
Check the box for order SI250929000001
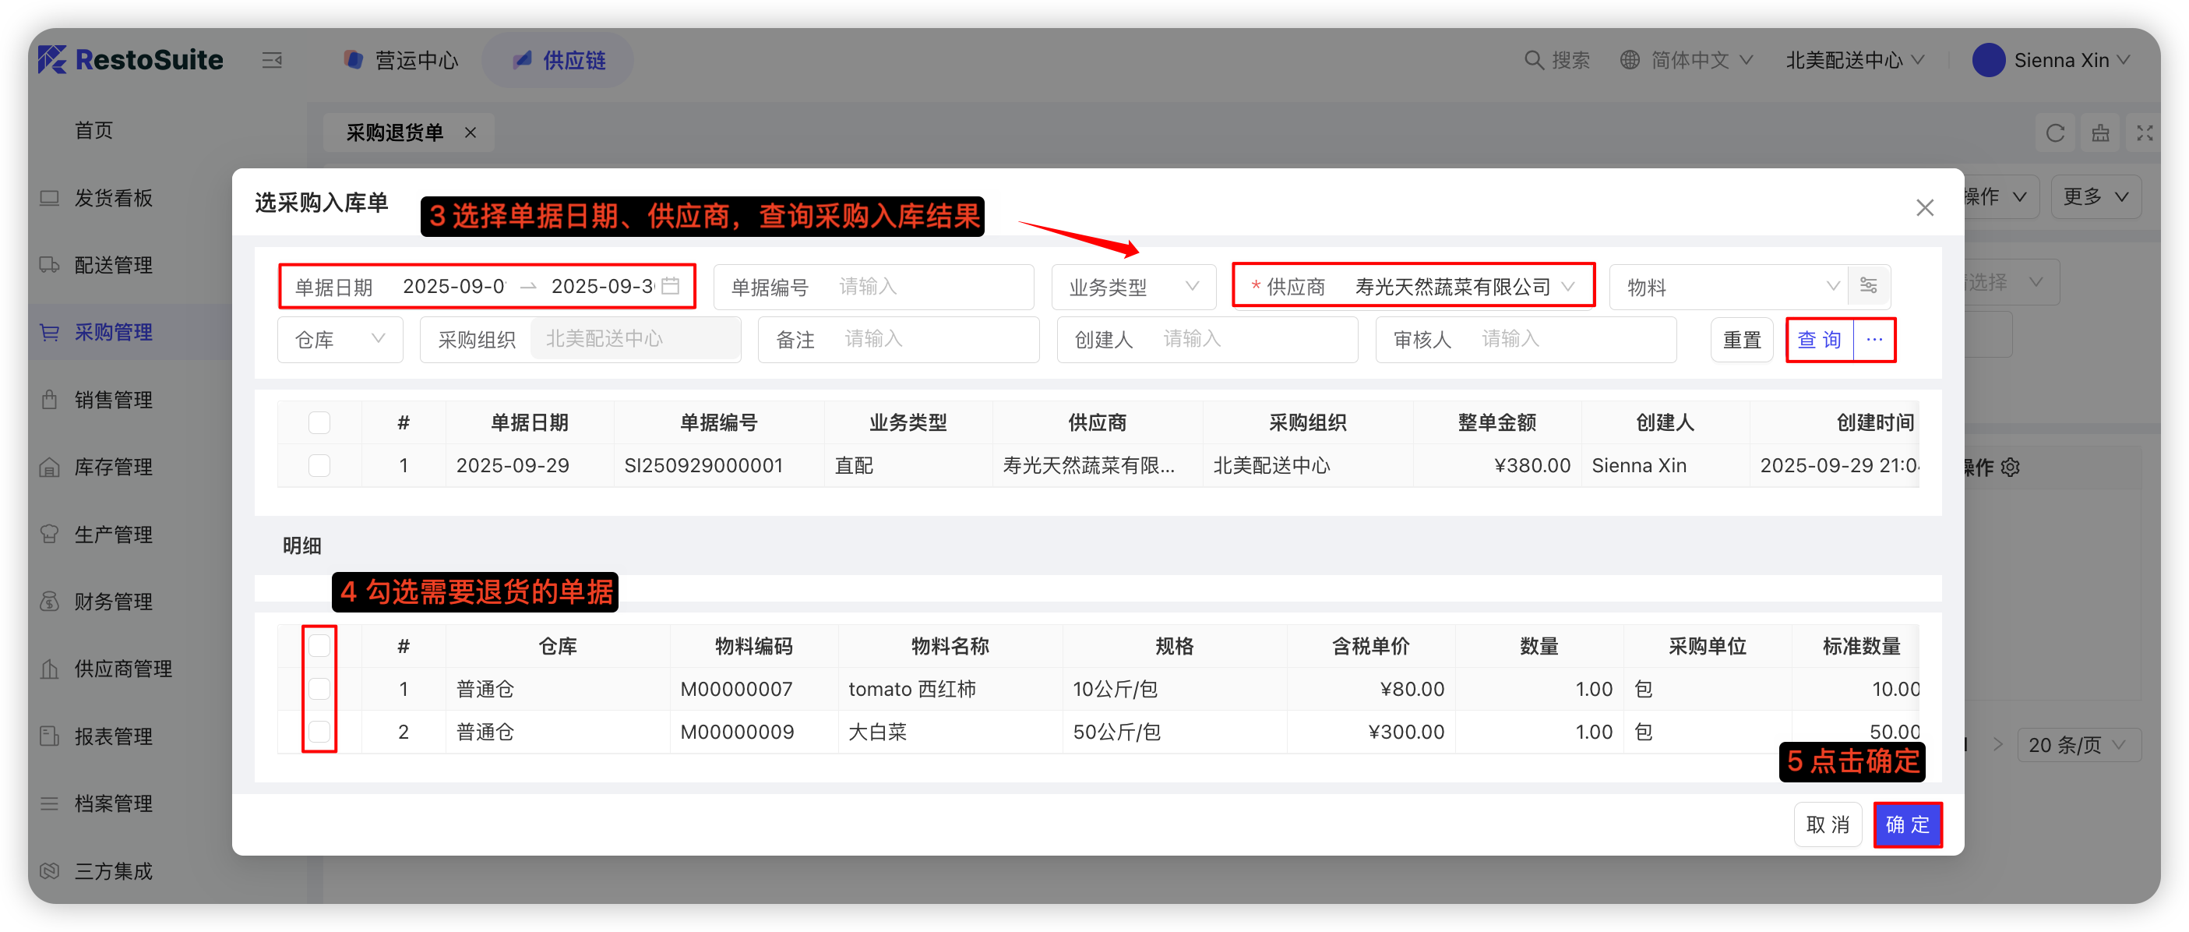click(x=319, y=465)
